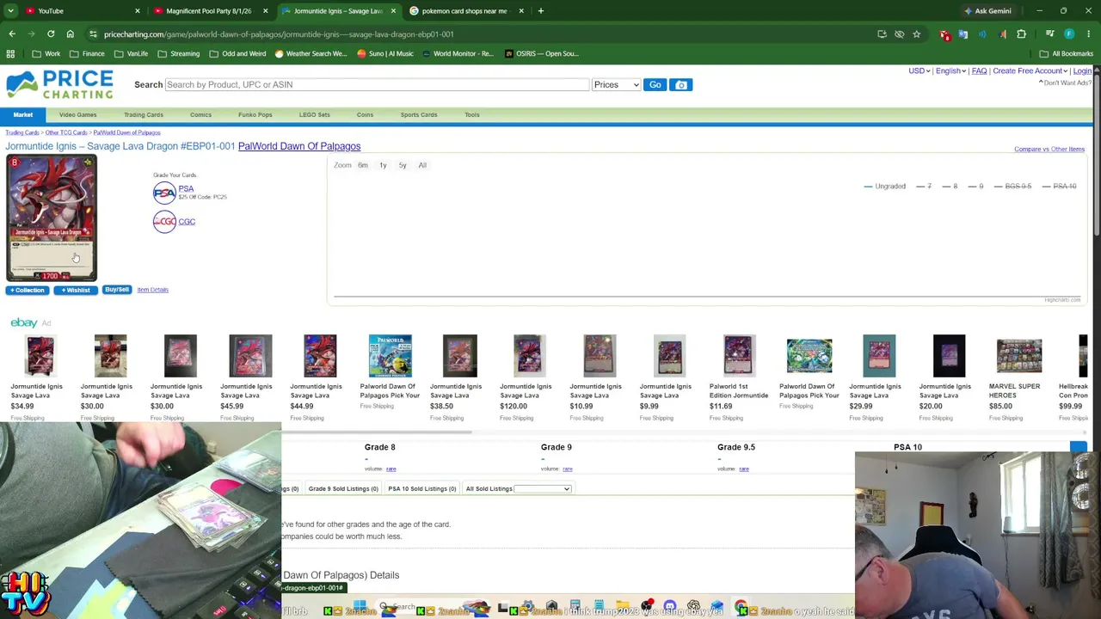Screen dimensions: 1101x619
Task: Open the Compare vs Other Items link
Action: pos(1049,149)
